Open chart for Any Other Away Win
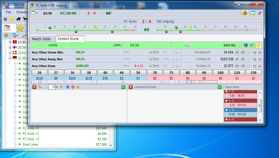The height and width of the screenshot is (158, 279). (237, 59)
